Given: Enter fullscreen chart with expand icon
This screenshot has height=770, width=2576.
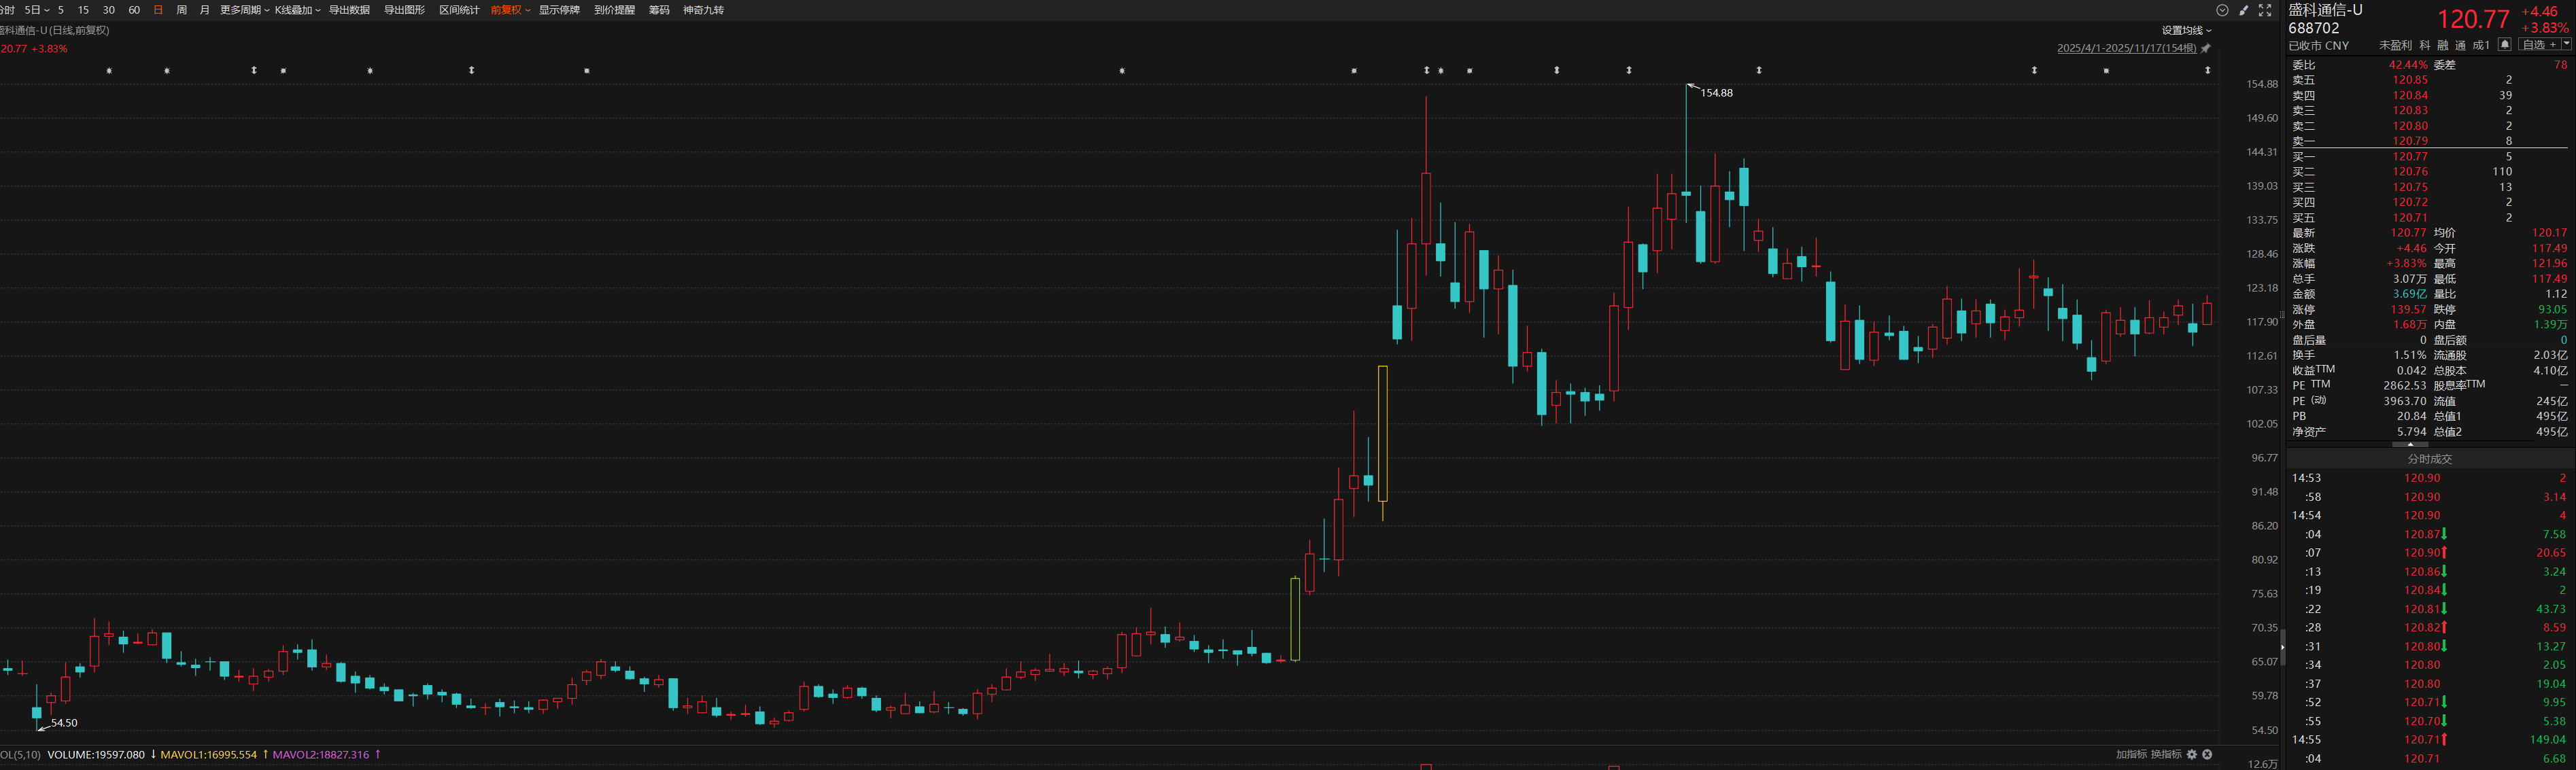Looking at the screenshot, I should [x=2265, y=10].
